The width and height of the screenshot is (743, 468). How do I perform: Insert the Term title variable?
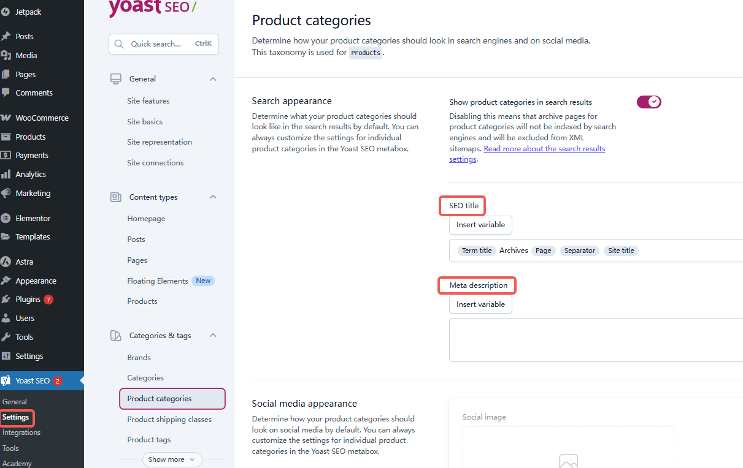pyautogui.click(x=476, y=250)
